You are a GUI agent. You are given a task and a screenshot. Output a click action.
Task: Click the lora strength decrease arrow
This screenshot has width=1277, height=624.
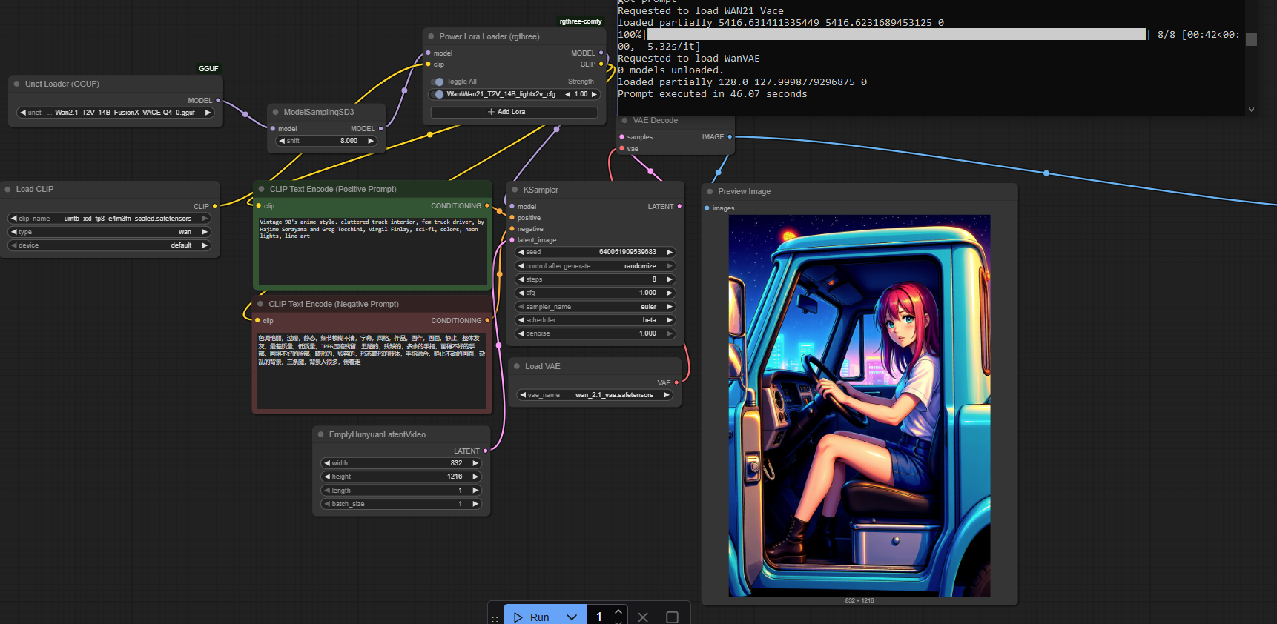coord(568,94)
